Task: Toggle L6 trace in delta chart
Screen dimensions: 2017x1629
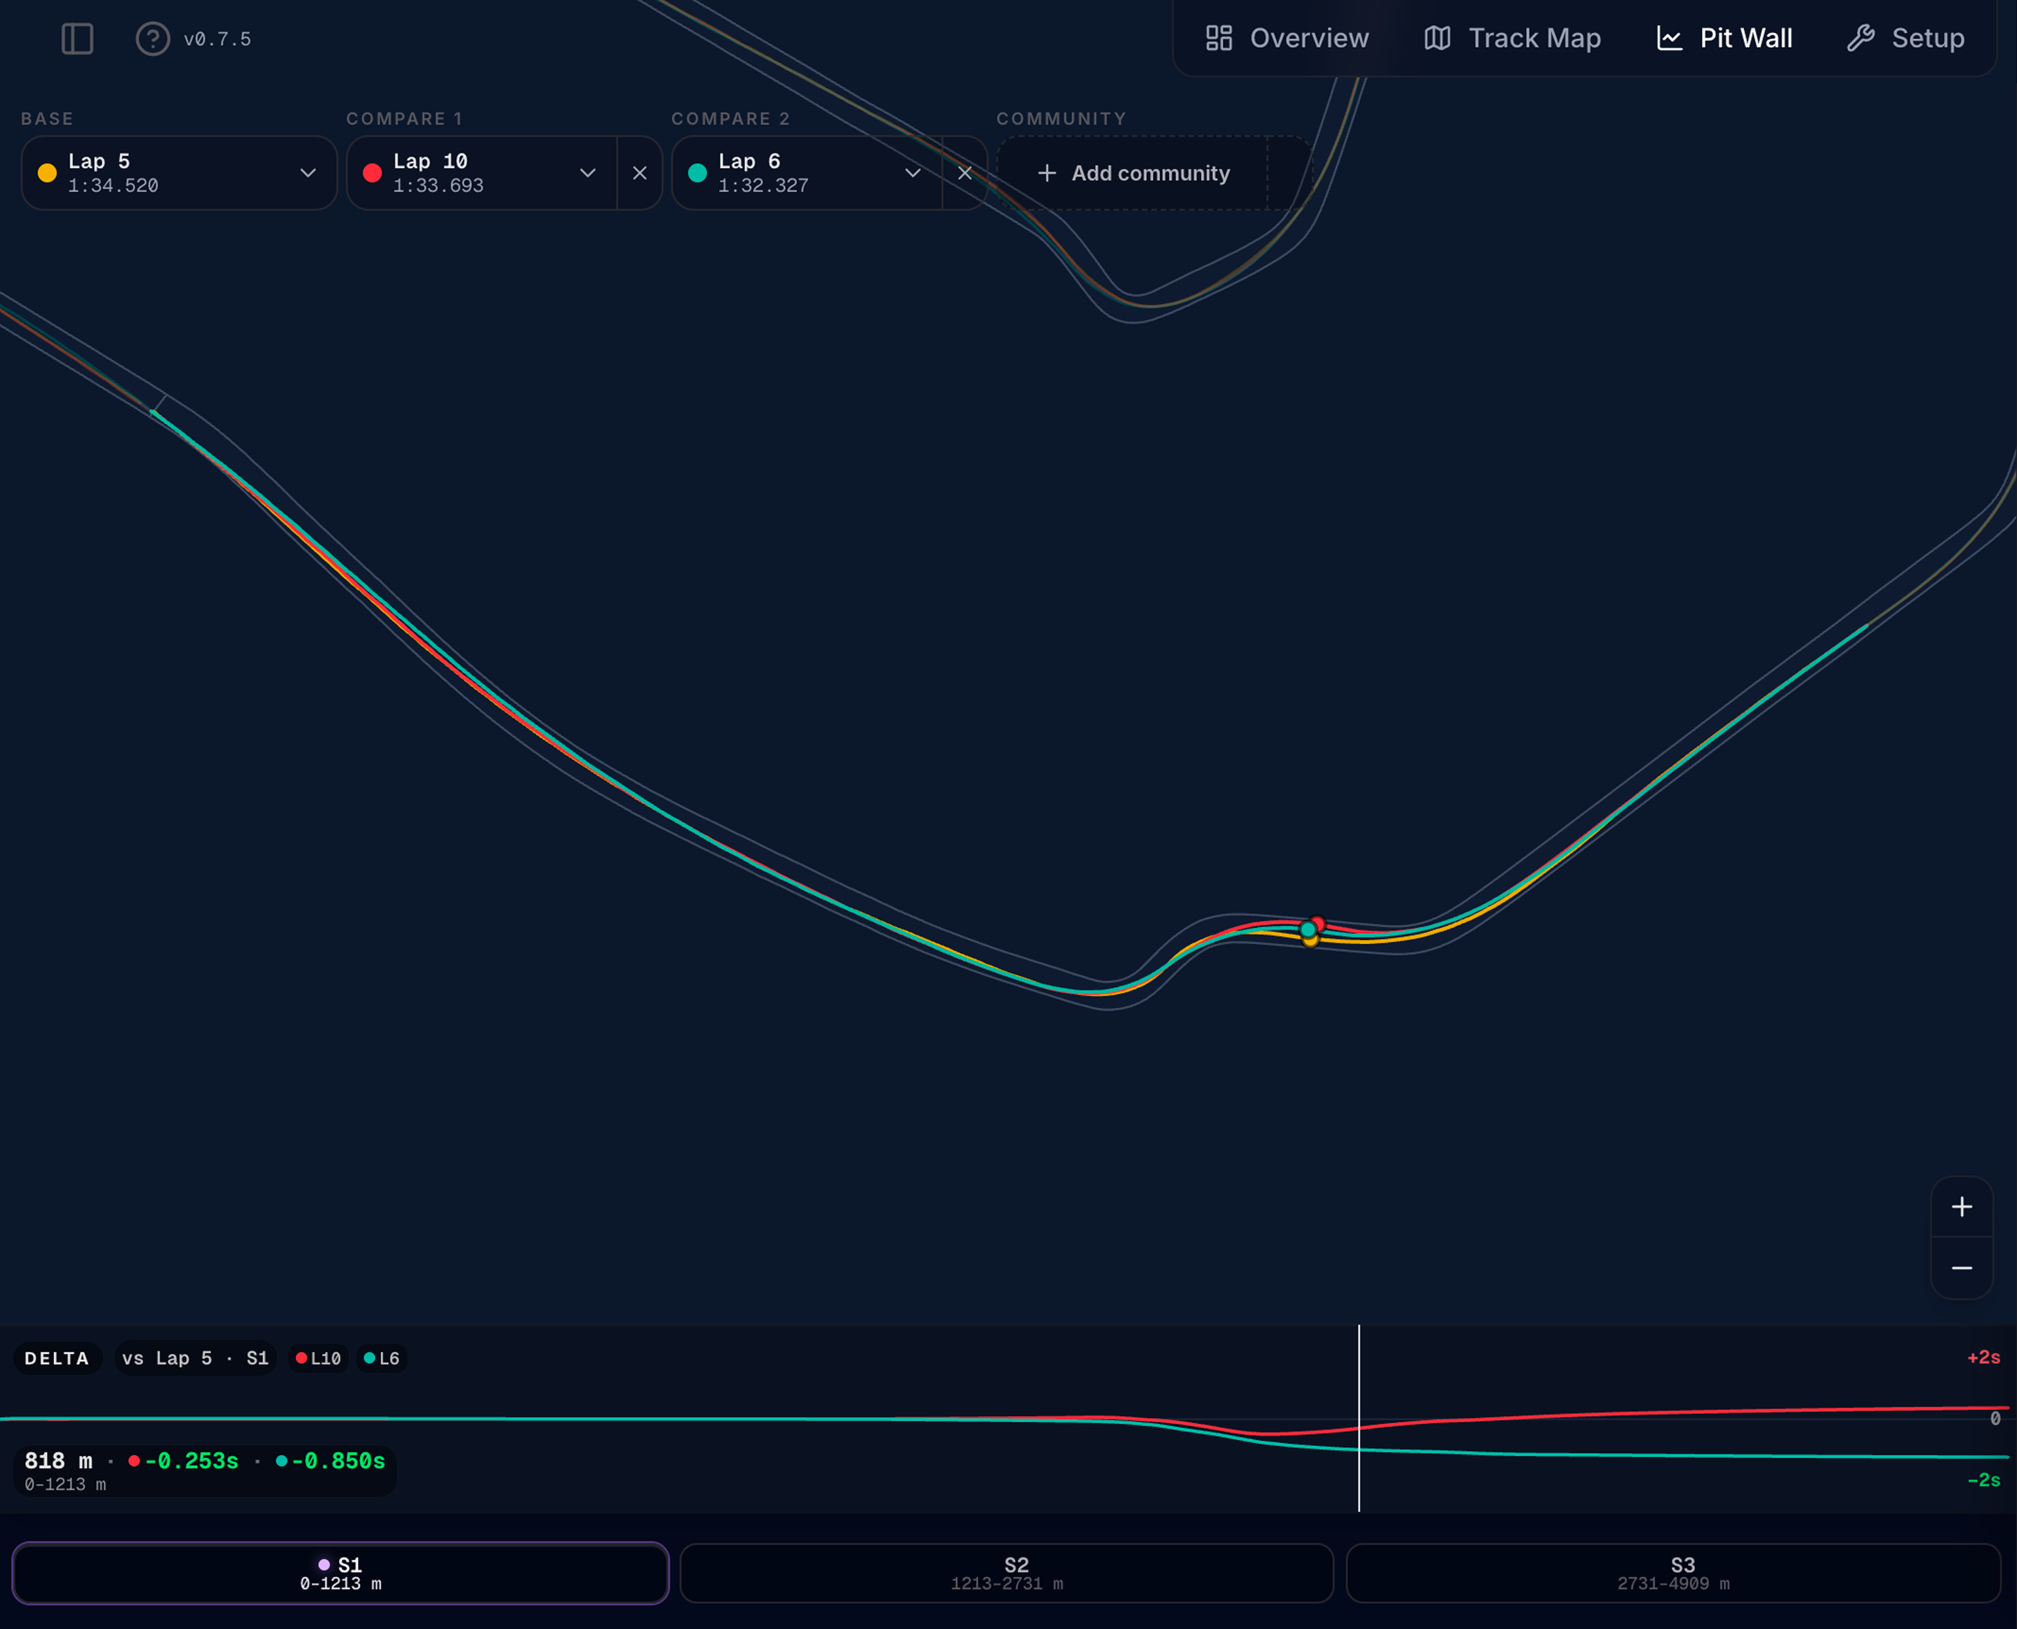Action: coord(381,1357)
